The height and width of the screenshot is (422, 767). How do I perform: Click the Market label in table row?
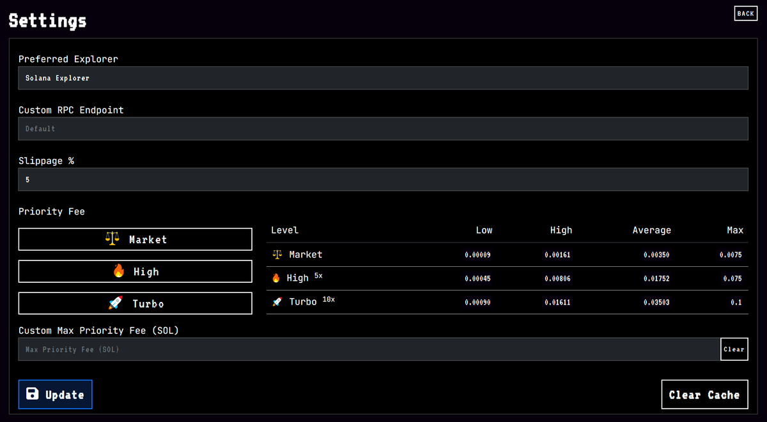(306, 254)
